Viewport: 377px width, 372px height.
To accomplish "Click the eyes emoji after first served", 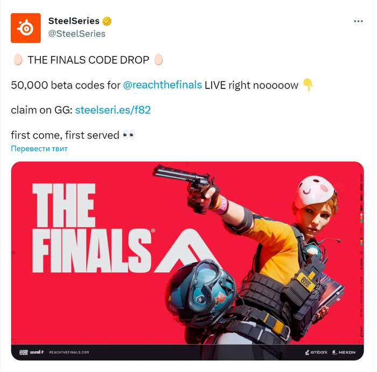I will [129, 135].
